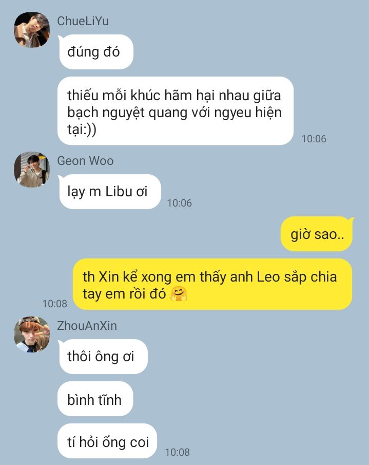Image resolution: width=369 pixels, height=465 pixels.
Task: Tap the hugging face emoji
Action: click(179, 294)
